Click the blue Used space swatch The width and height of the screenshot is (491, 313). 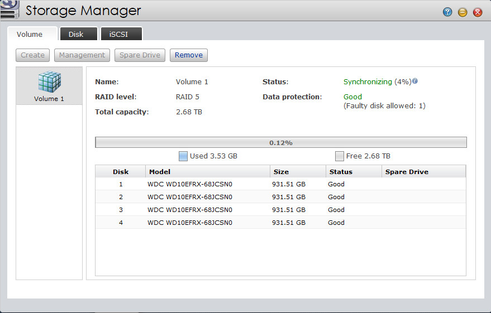click(x=183, y=156)
